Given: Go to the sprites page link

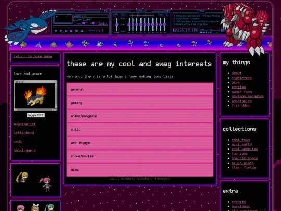Looking at the screenshot, I should click(x=238, y=87).
